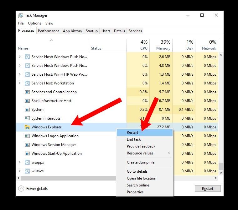Screen dimensions: 238x210
Task: Open the Startup tab
Action: point(92,31)
